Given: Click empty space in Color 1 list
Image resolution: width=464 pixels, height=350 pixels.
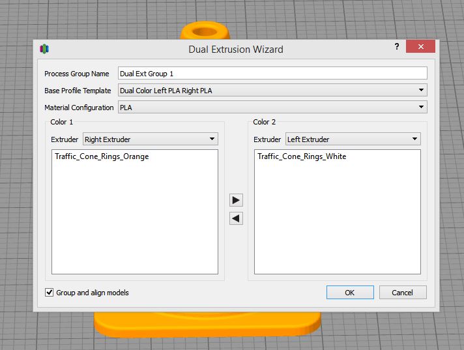Looking at the screenshot, I should point(134,222).
